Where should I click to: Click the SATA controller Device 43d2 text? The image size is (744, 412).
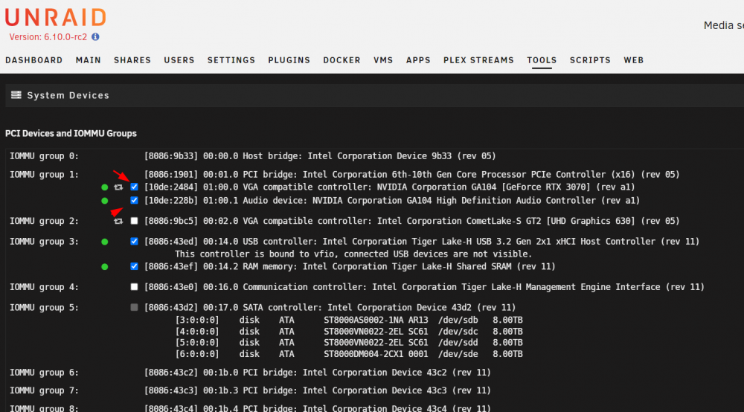pyautogui.click(x=330, y=307)
